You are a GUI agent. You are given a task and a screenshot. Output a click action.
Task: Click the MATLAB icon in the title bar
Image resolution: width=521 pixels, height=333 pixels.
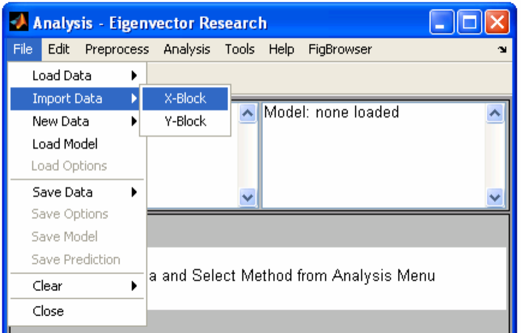pyautogui.click(x=20, y=24)
